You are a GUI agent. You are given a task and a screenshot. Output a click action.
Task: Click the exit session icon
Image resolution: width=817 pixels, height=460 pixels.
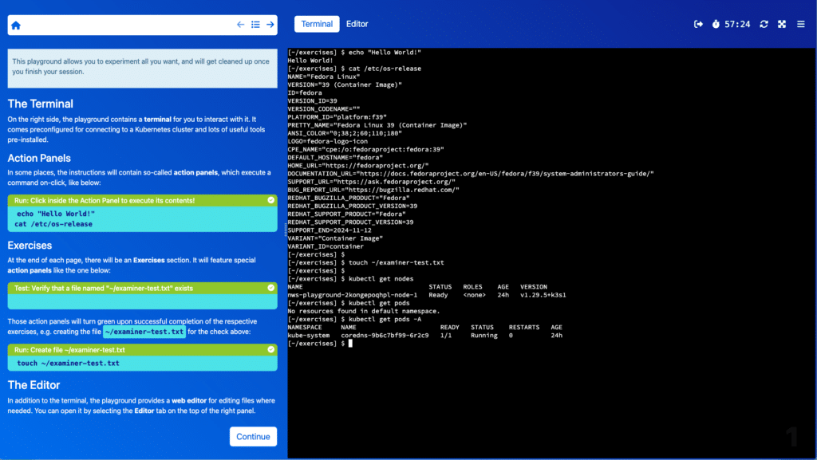(x=699, y=24)
